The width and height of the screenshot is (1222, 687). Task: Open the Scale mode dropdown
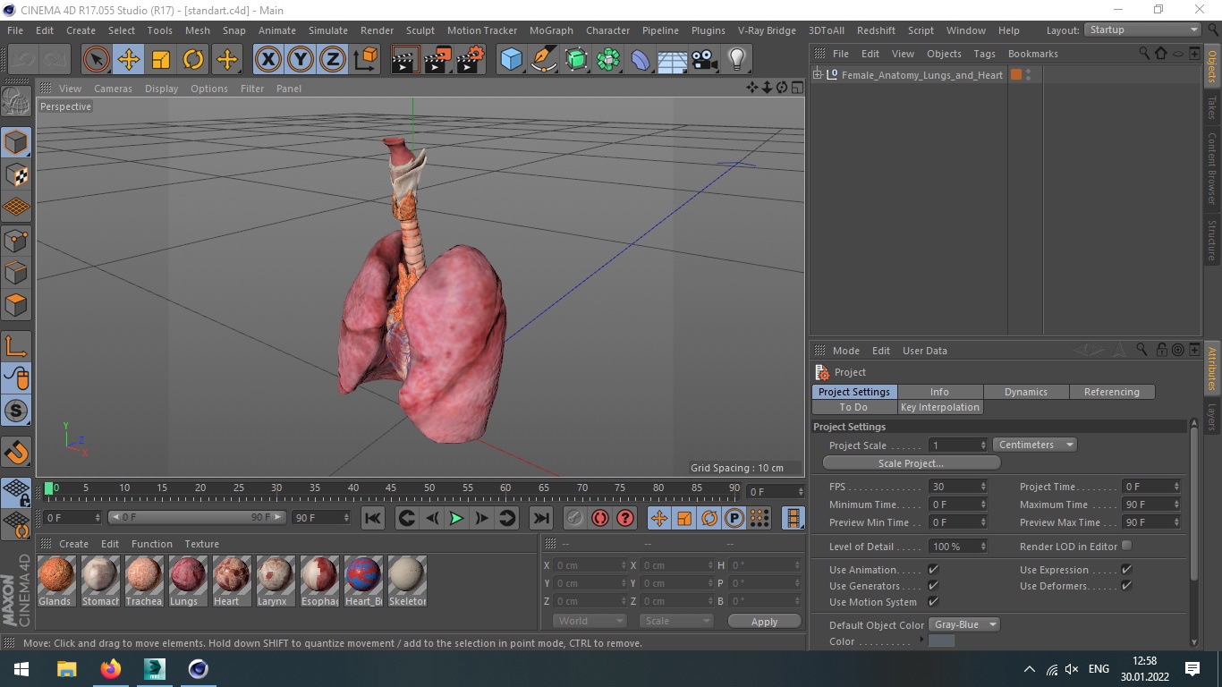click(676, 621)
